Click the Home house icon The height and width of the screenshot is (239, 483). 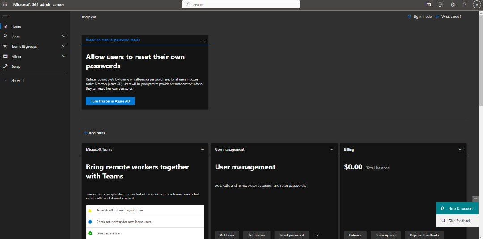[x=5, y=26]
